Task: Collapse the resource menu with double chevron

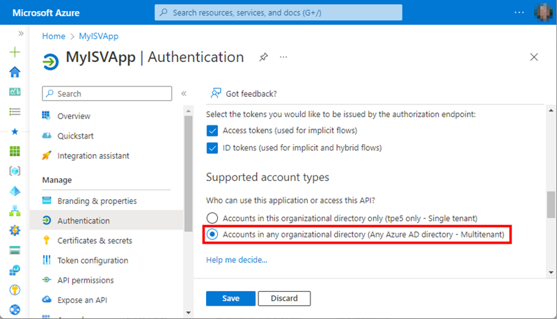Action: pyautogui.click(x=184, y=93)
